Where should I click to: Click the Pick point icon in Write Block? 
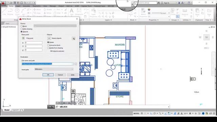(x=23, y=38)
